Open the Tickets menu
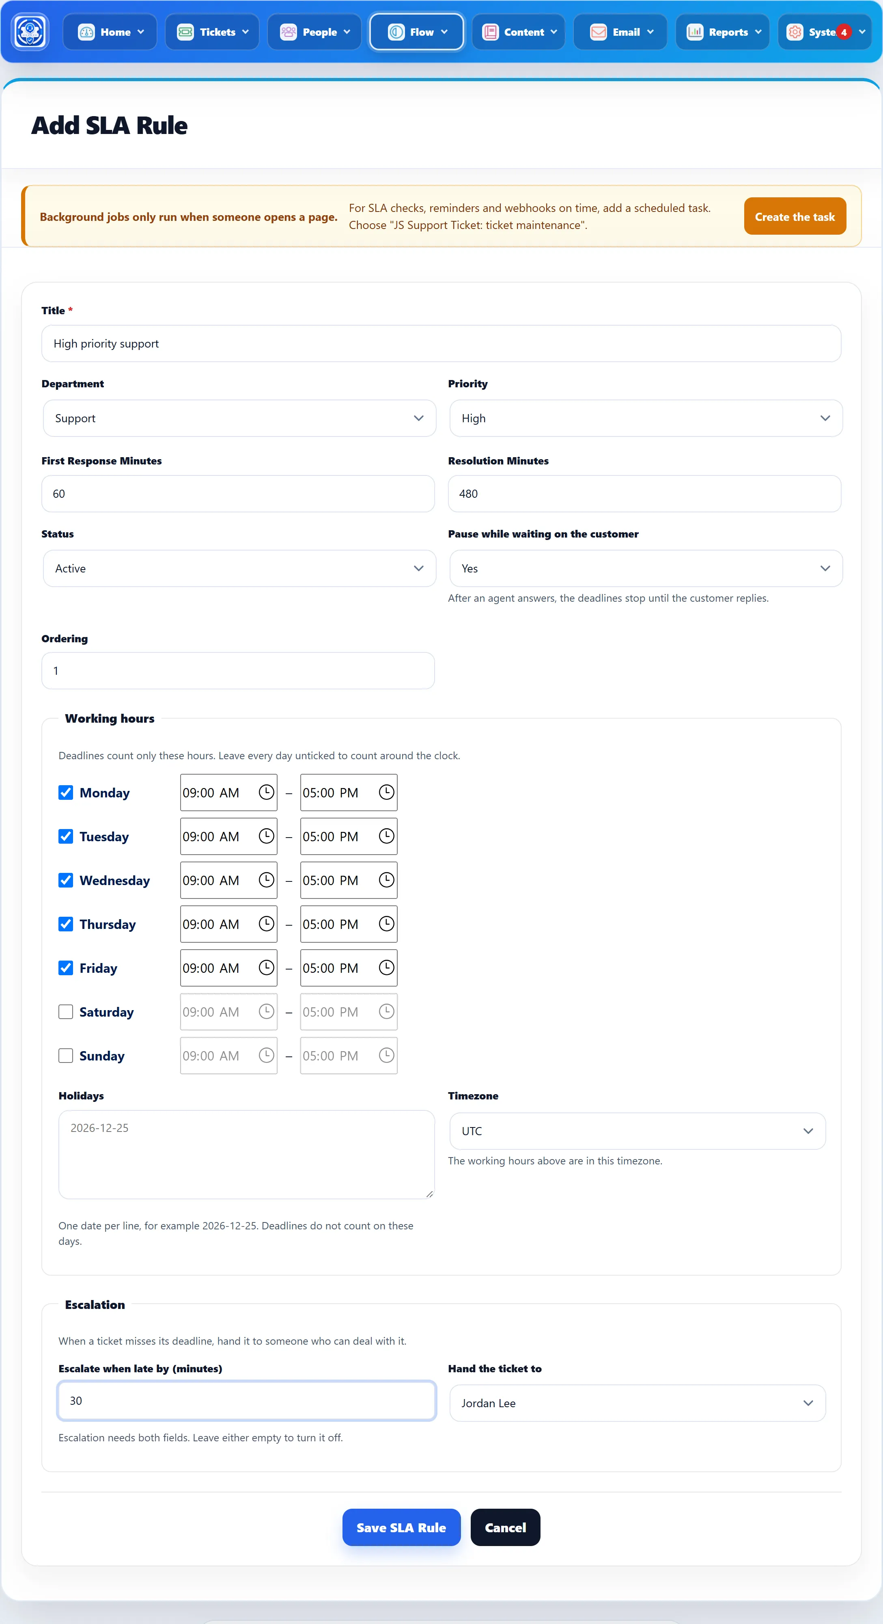 point(212,32)
